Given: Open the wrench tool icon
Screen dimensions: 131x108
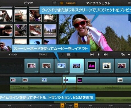Looking at the screenshot, I should click(62, 55).
